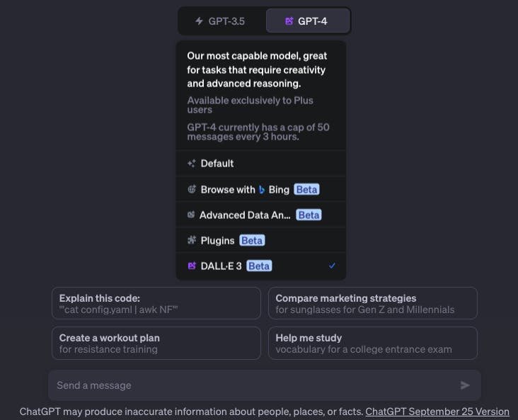Click the puzzle piece Plugins icon

pos(192,240)
